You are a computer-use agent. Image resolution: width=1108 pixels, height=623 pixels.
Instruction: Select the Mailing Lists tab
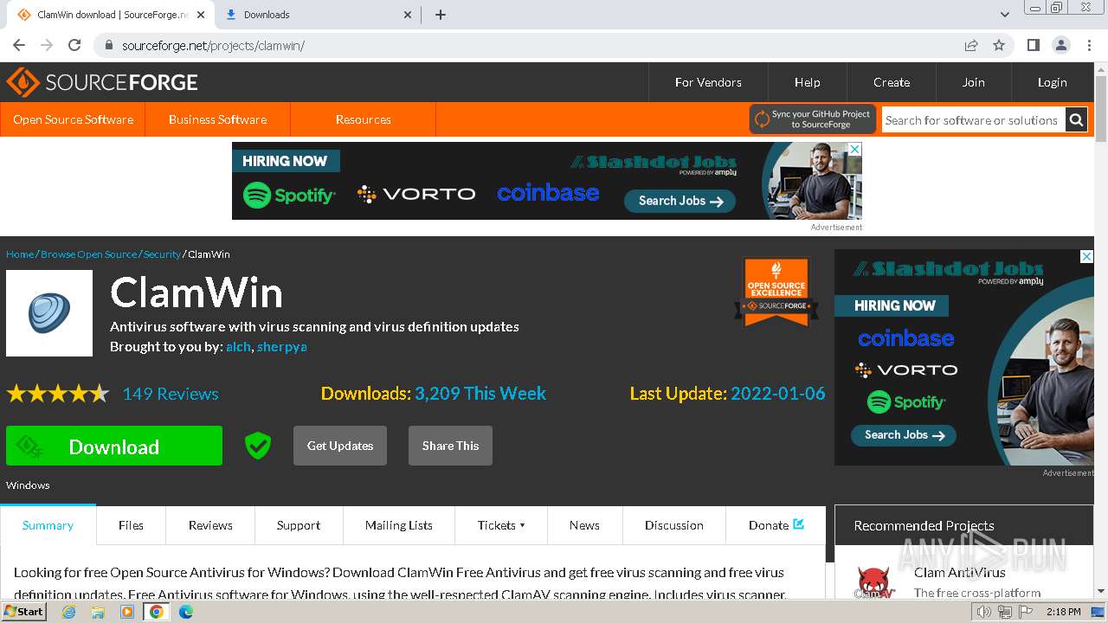399,525
